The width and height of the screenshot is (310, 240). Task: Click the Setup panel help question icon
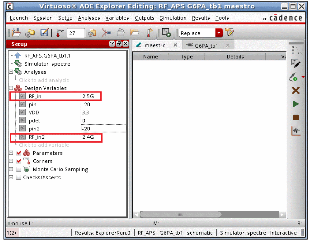112,44
